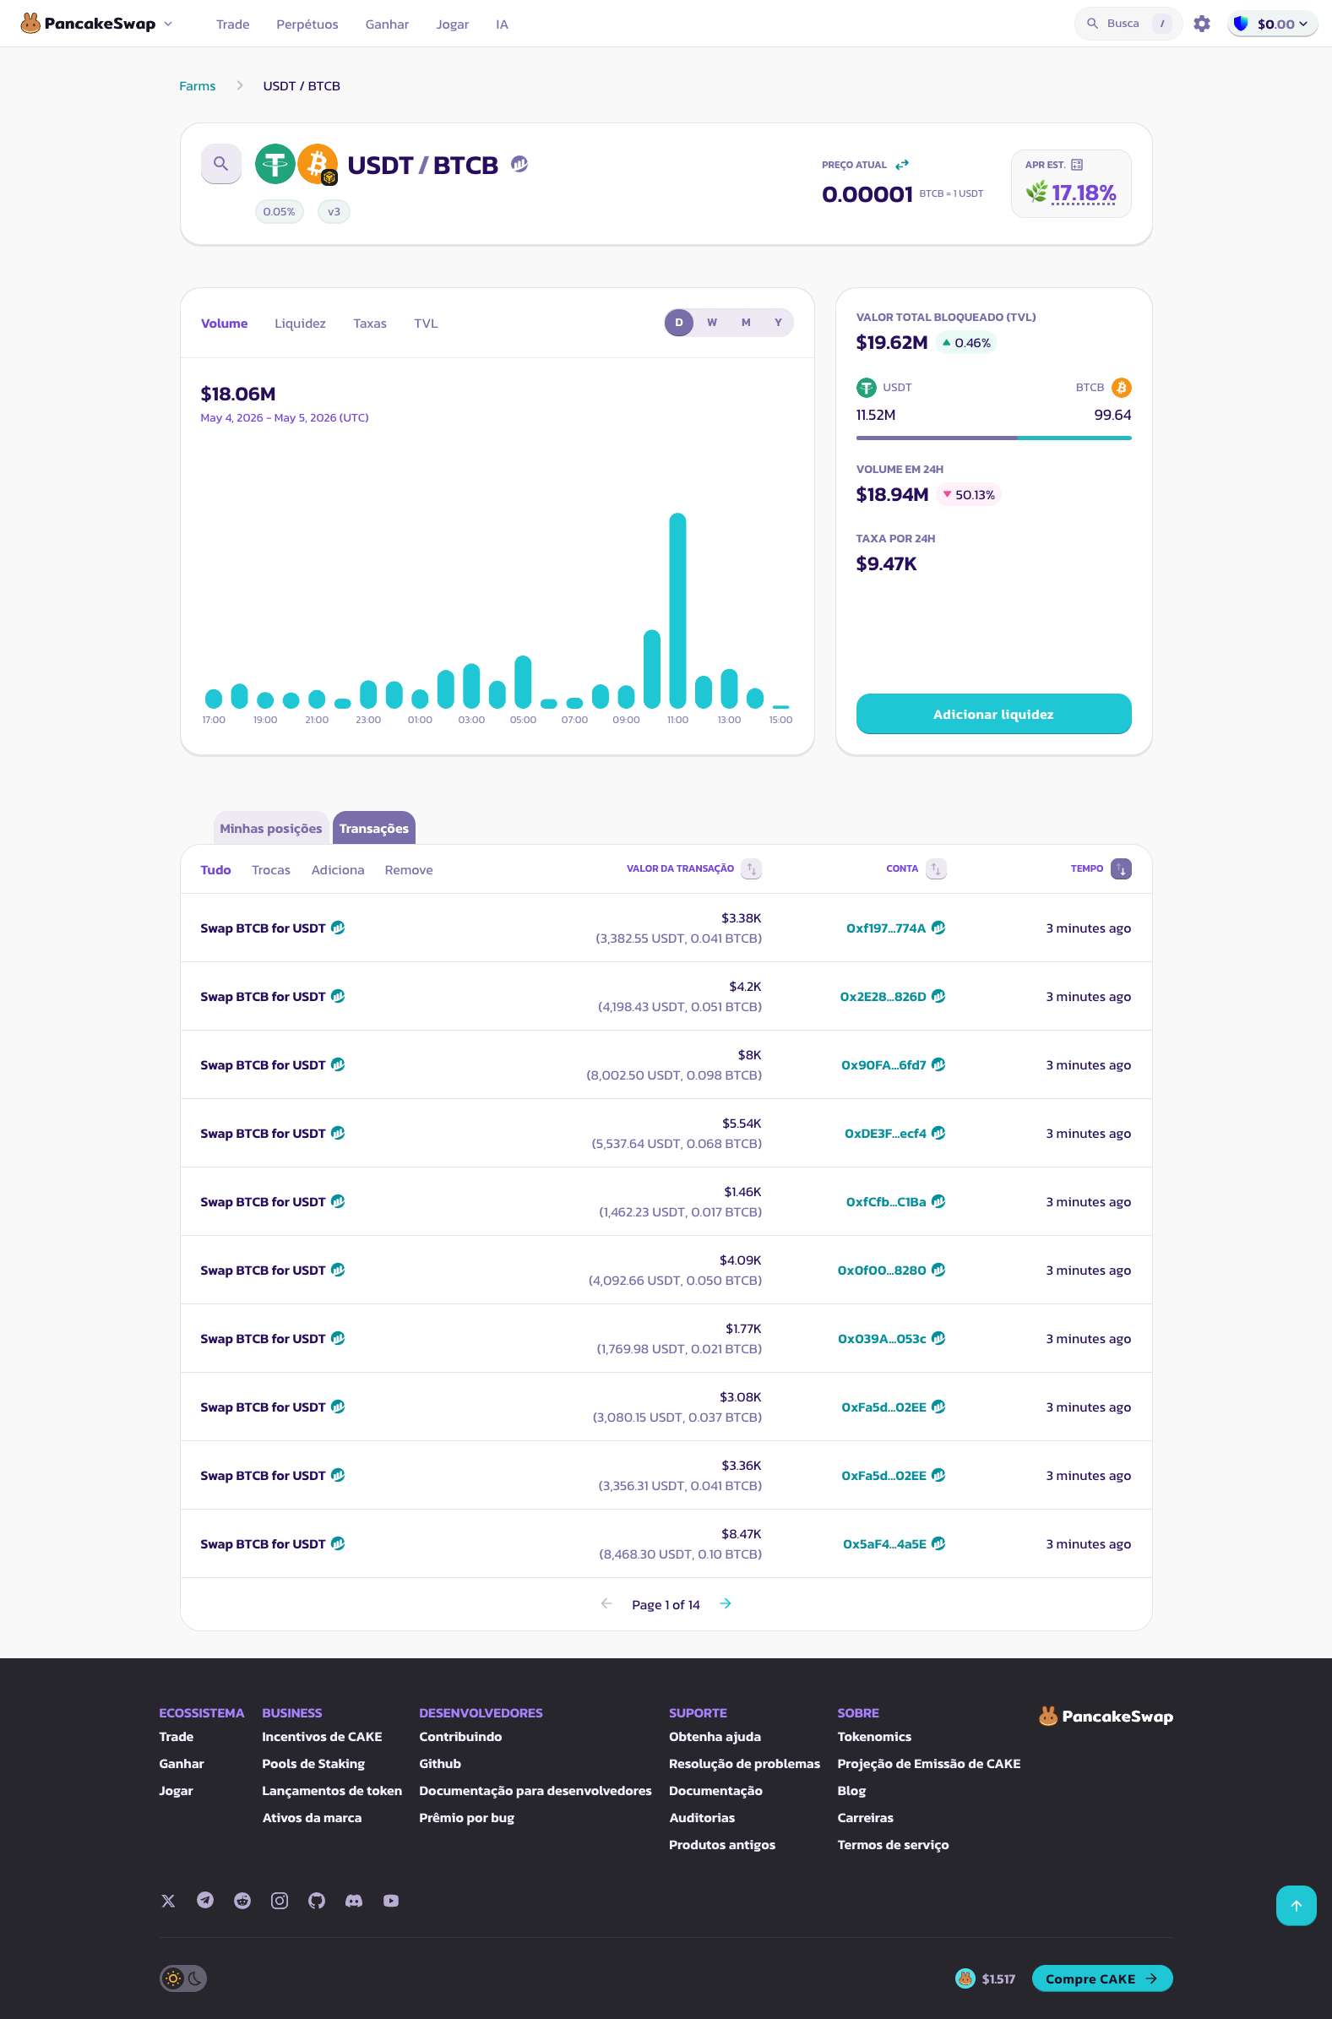This screenshot has height=2019, width=1332.
Task: Open the Transações tab
Action: tap(374, 828)
